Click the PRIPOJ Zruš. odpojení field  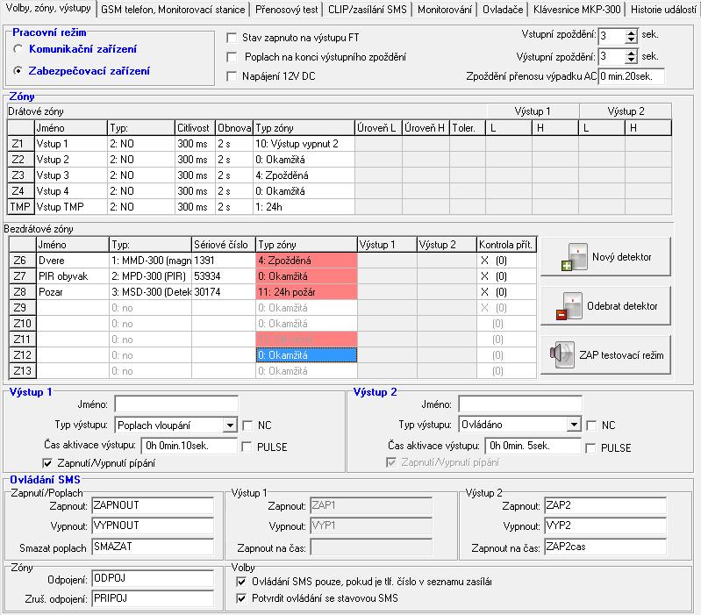153,598
